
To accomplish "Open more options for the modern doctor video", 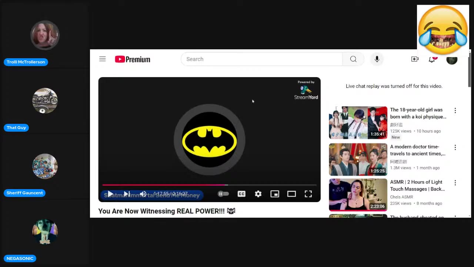I will 455,148.
